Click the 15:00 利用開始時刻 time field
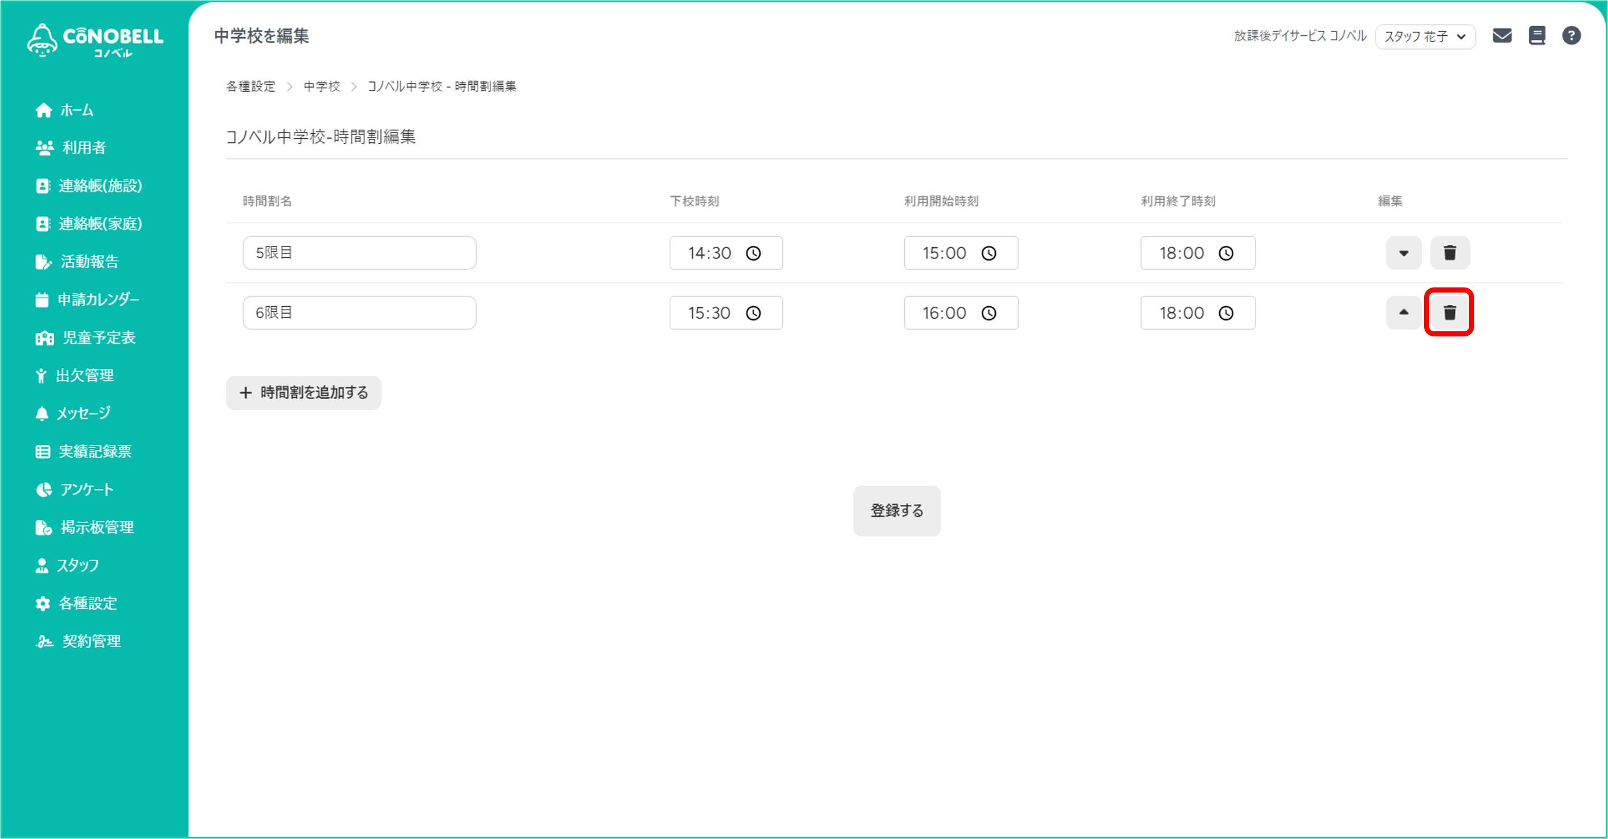Screen dimensions: 1608x839 point(961,253)
